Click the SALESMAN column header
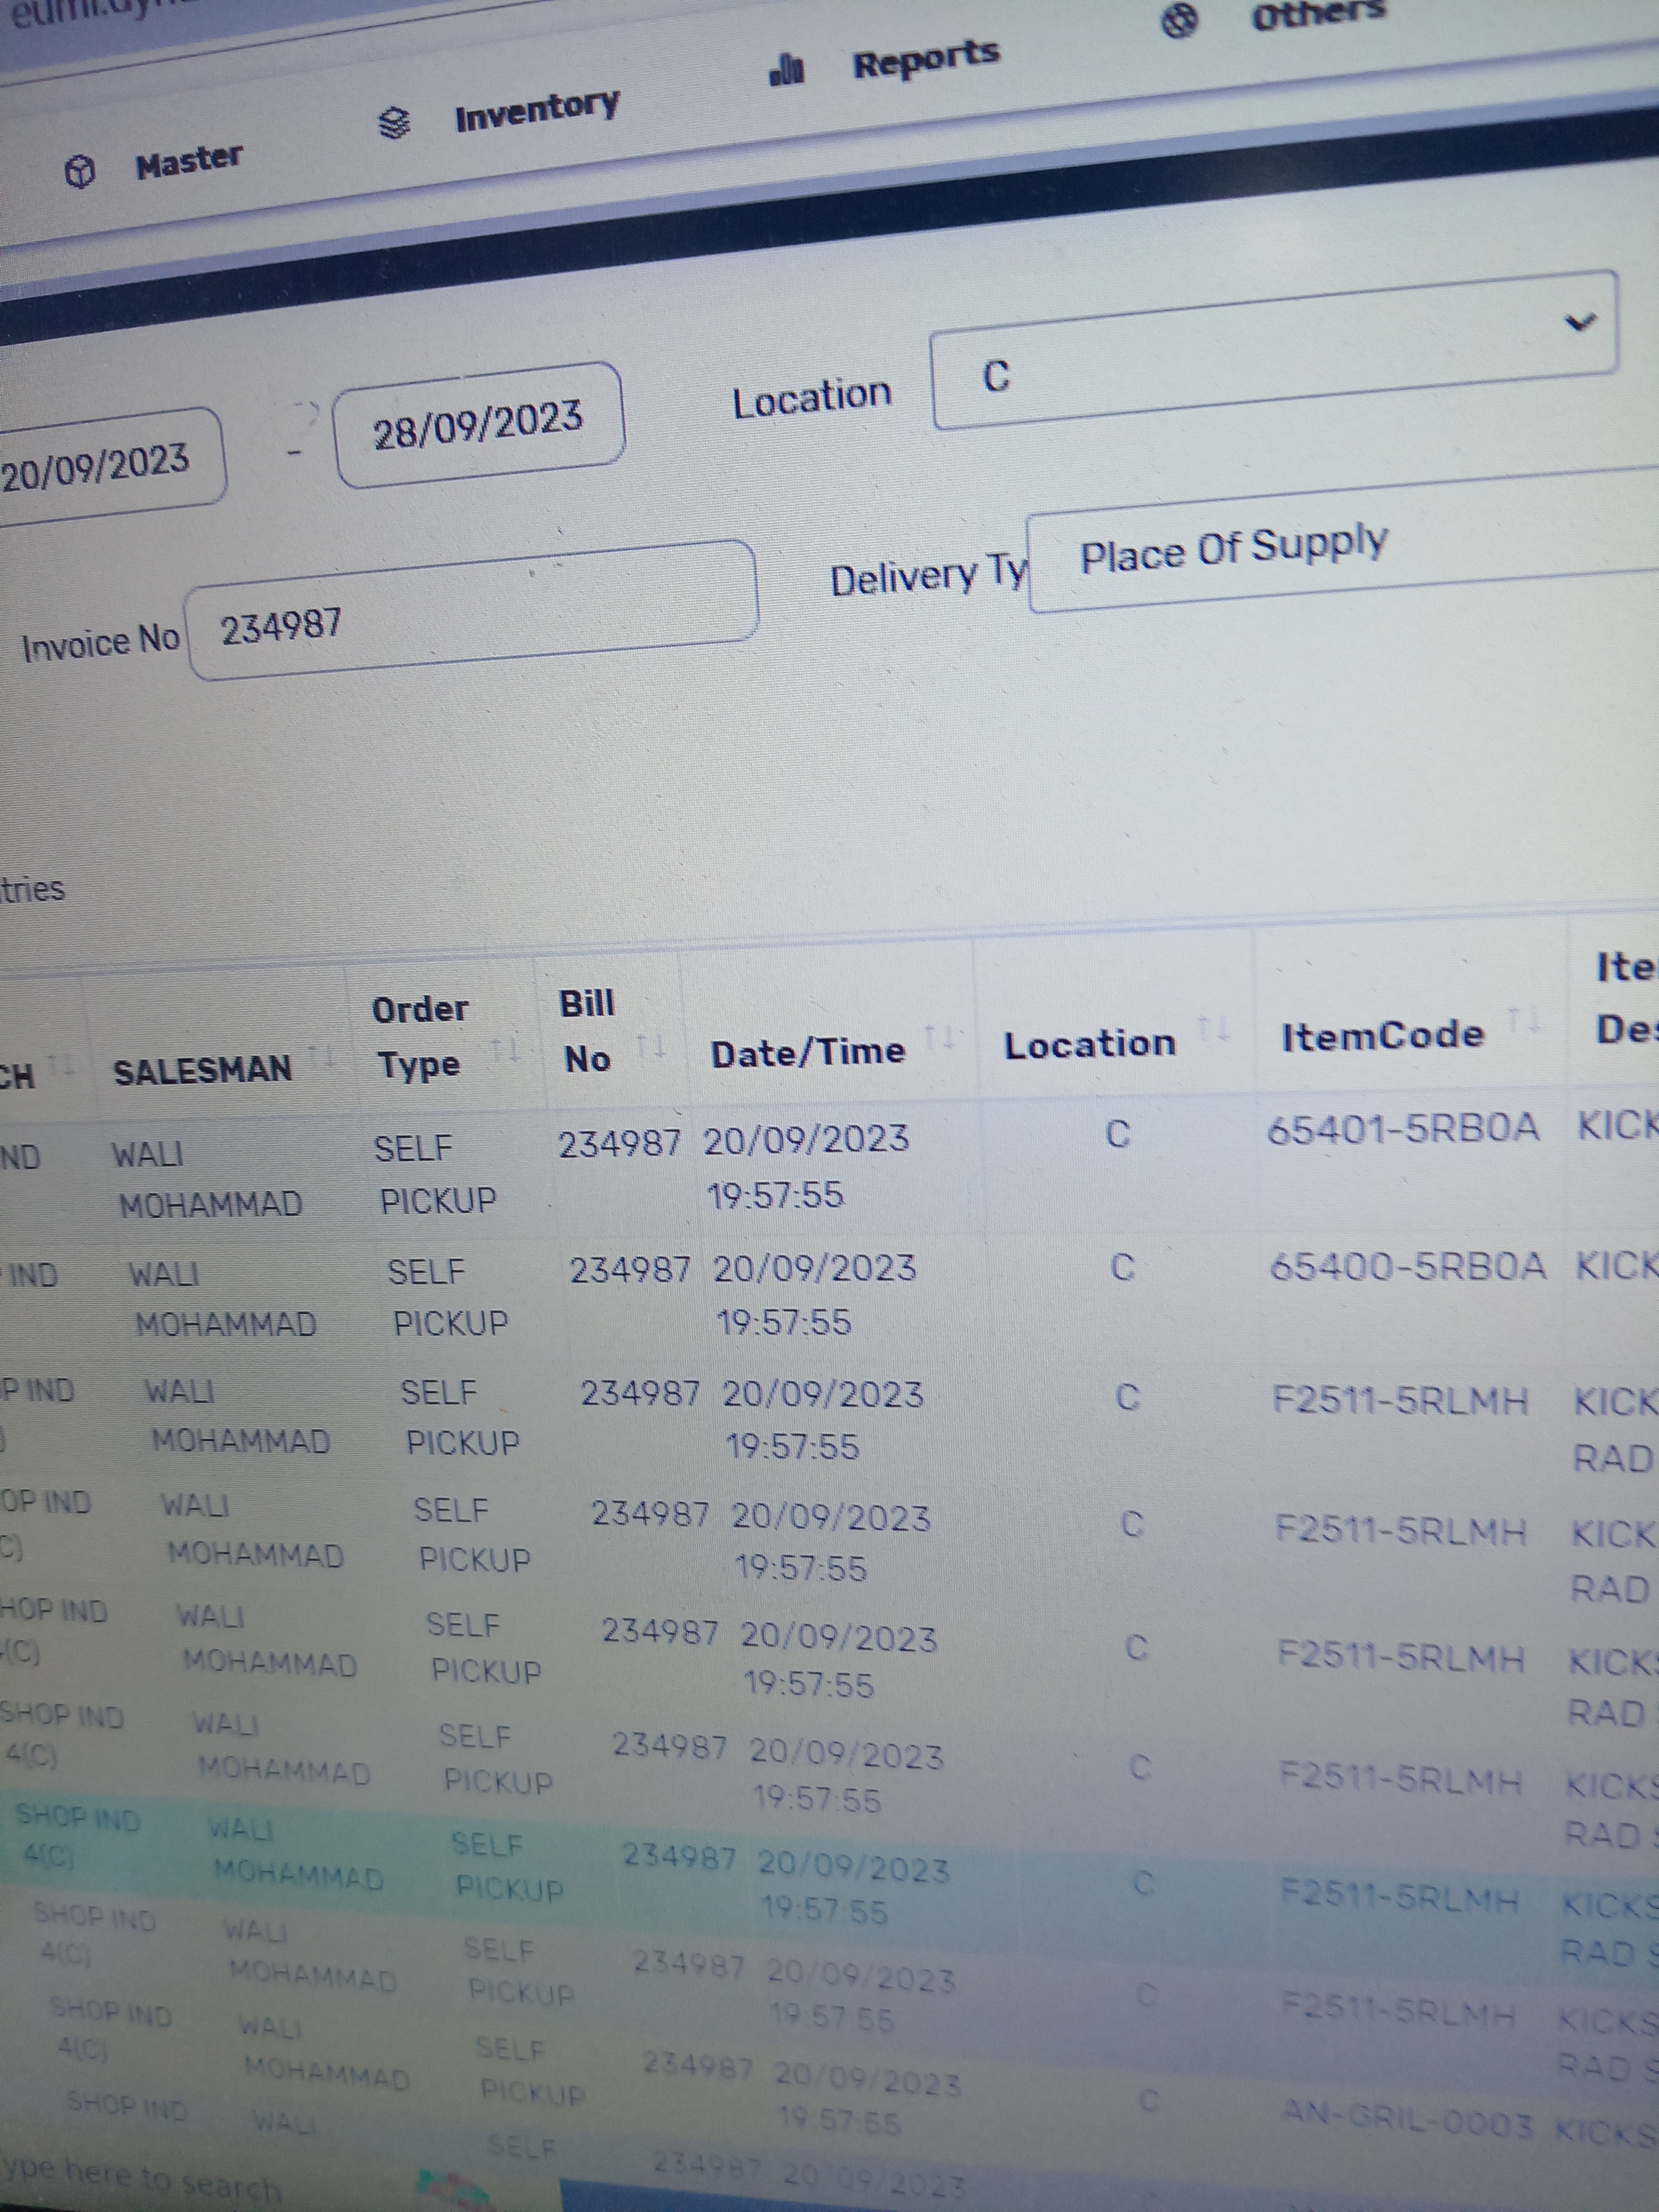Image resolution: width=1659 pixels, height=2212 pixels. coord(203,1070)
